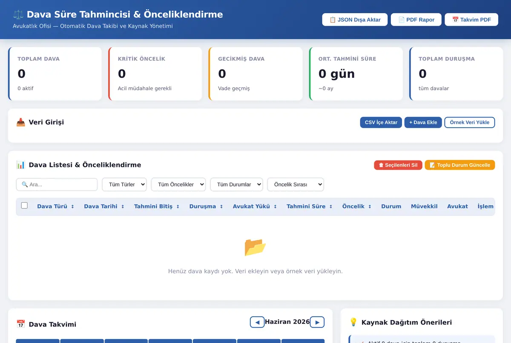This screenshot has height=343, width=511.
Task: Click the İşlem column header
Action: click(x=485, y=206)
